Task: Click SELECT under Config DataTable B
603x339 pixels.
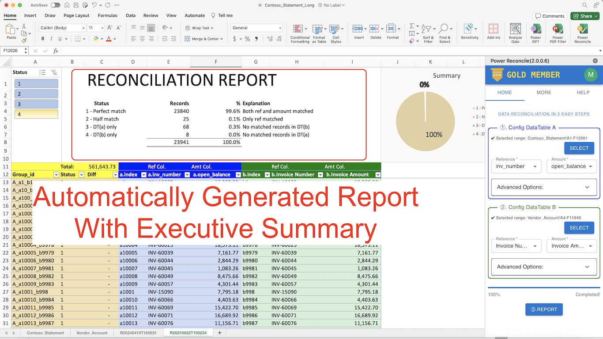Action: pyautogui.click(x=579, y=228)
